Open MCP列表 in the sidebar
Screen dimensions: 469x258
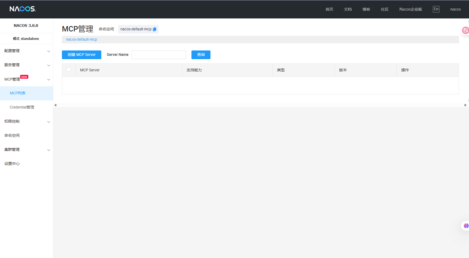coord(26,93)
